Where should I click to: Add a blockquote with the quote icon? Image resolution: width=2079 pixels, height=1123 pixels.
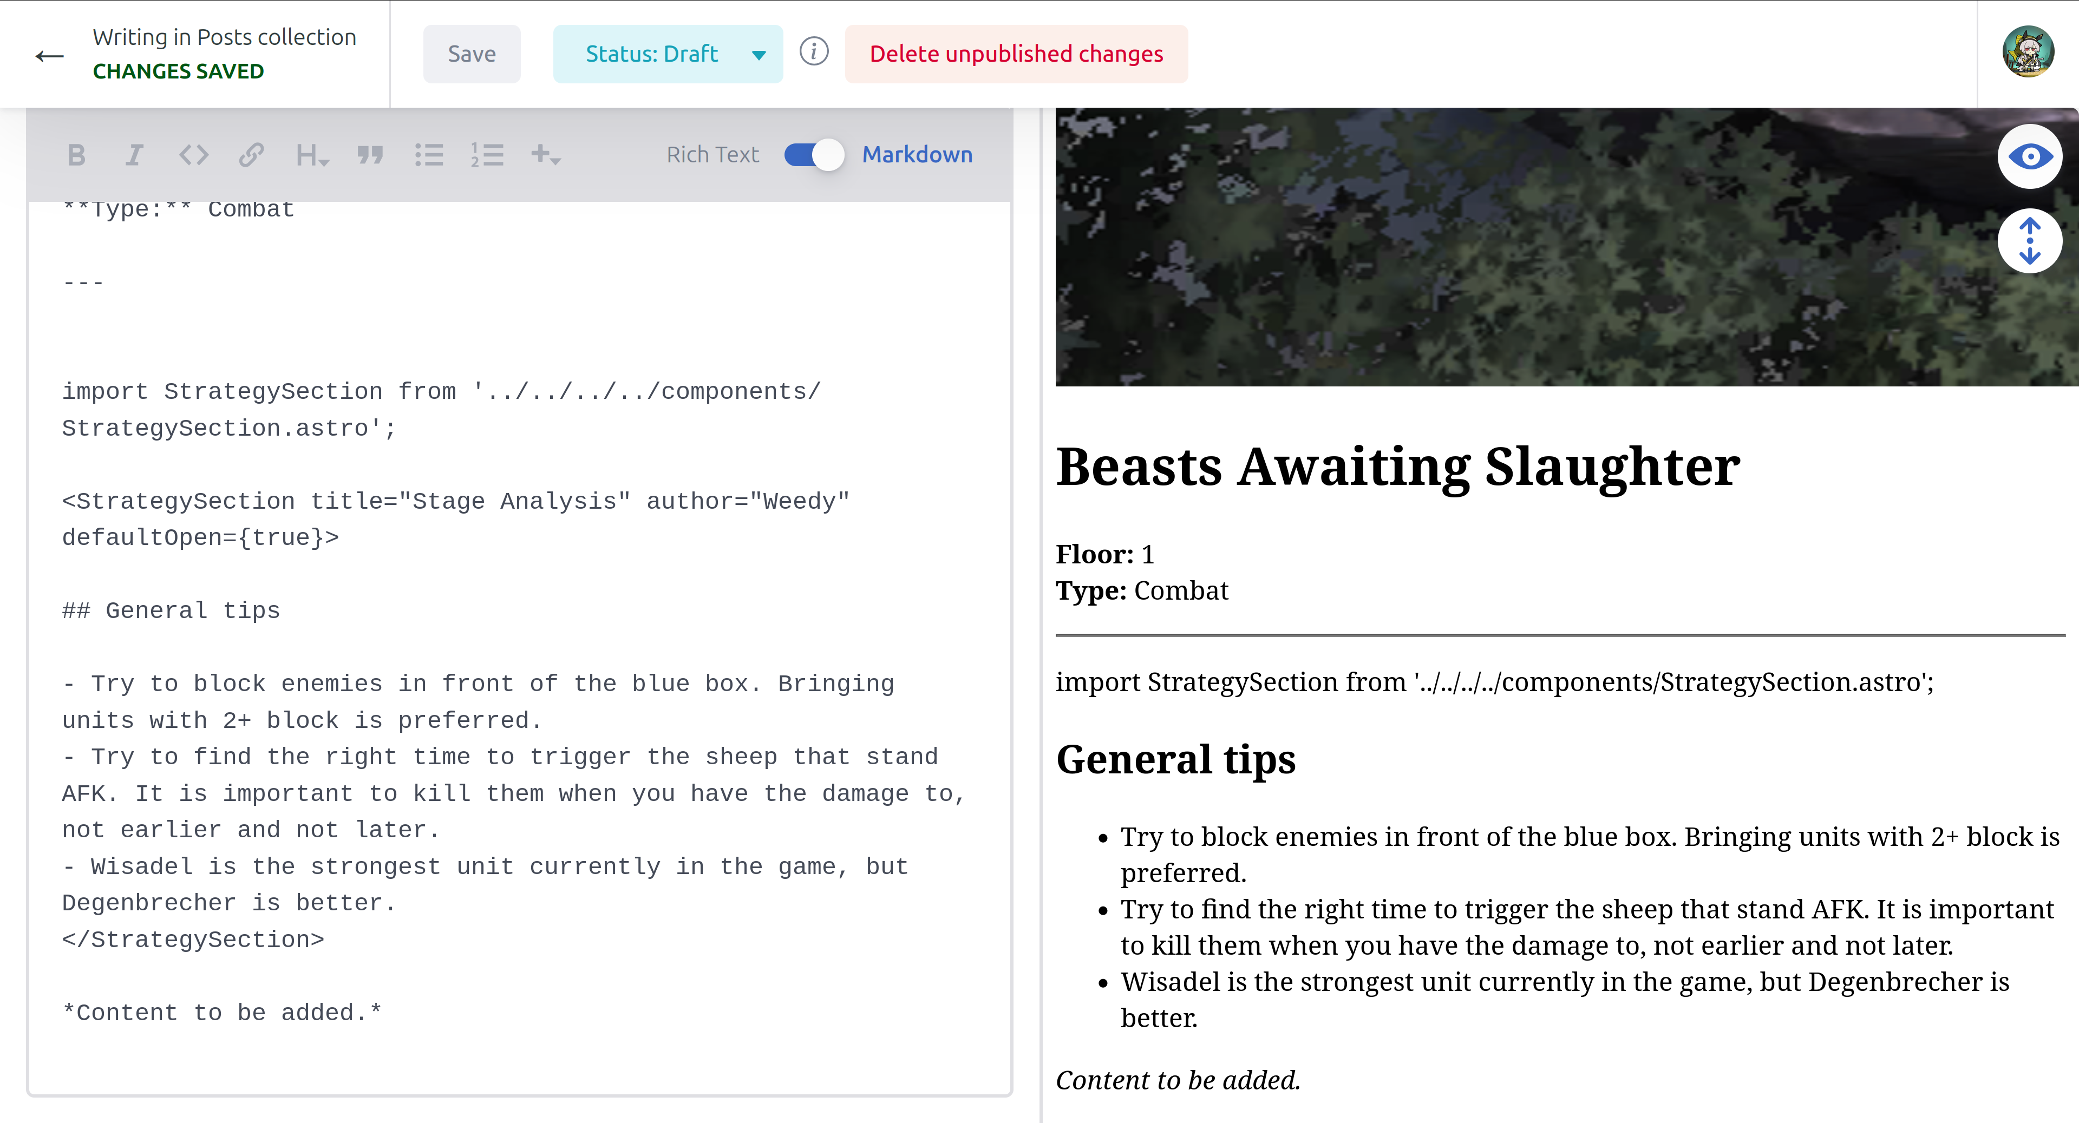coord(370,155)
